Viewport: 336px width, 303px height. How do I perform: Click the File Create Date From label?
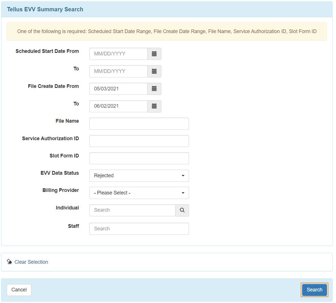[53, 86]
